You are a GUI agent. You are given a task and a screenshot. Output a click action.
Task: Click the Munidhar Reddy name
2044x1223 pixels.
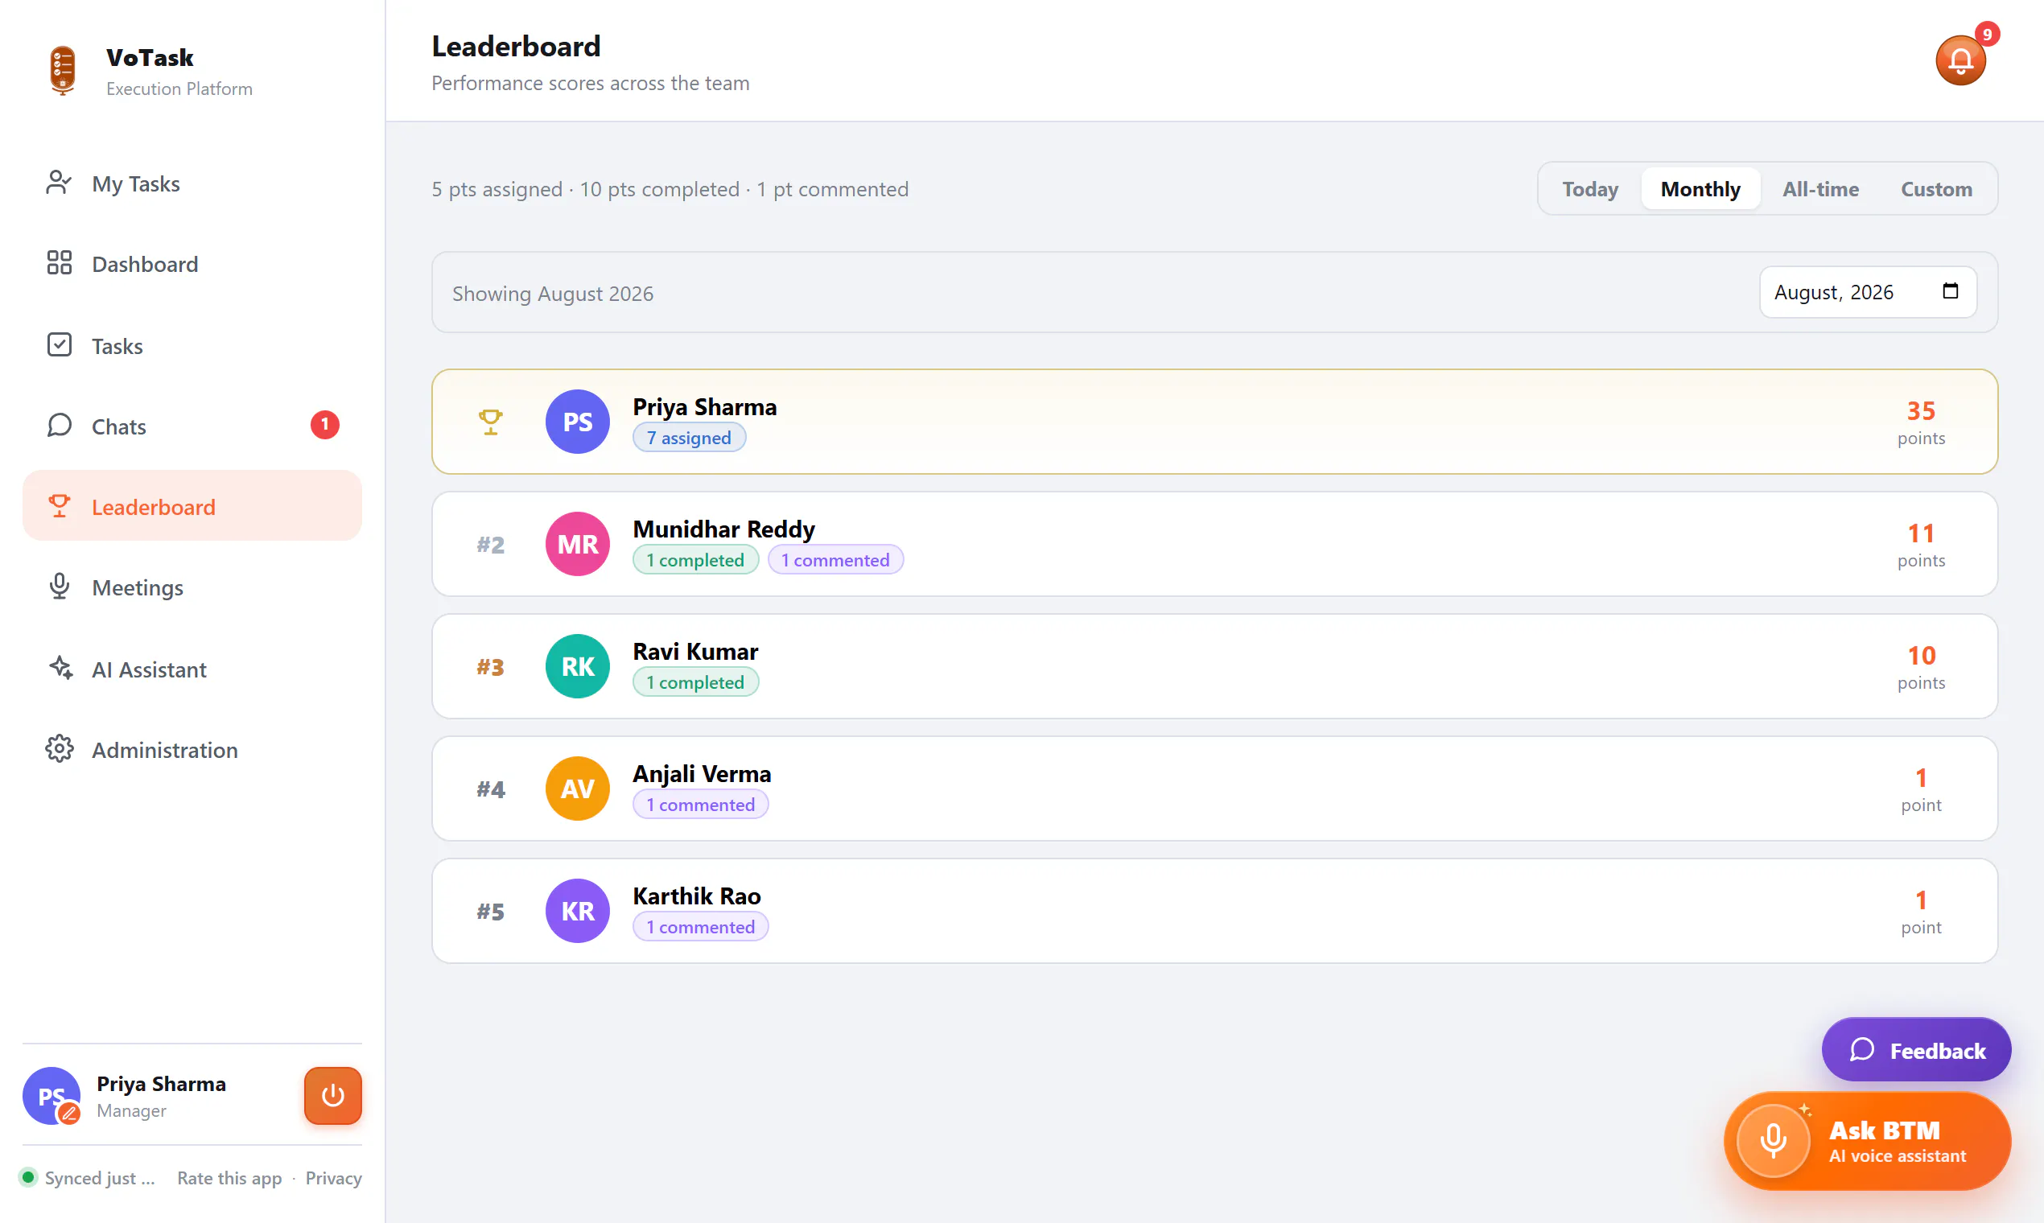point(723,529)
